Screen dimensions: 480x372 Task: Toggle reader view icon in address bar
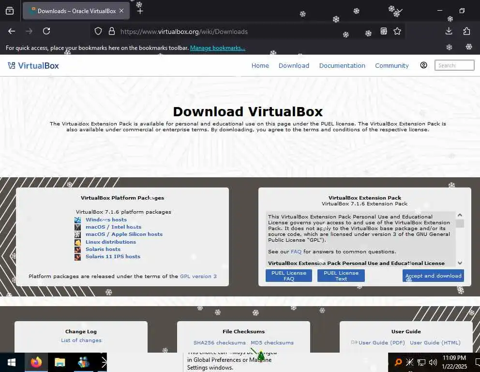click(384, 31)
